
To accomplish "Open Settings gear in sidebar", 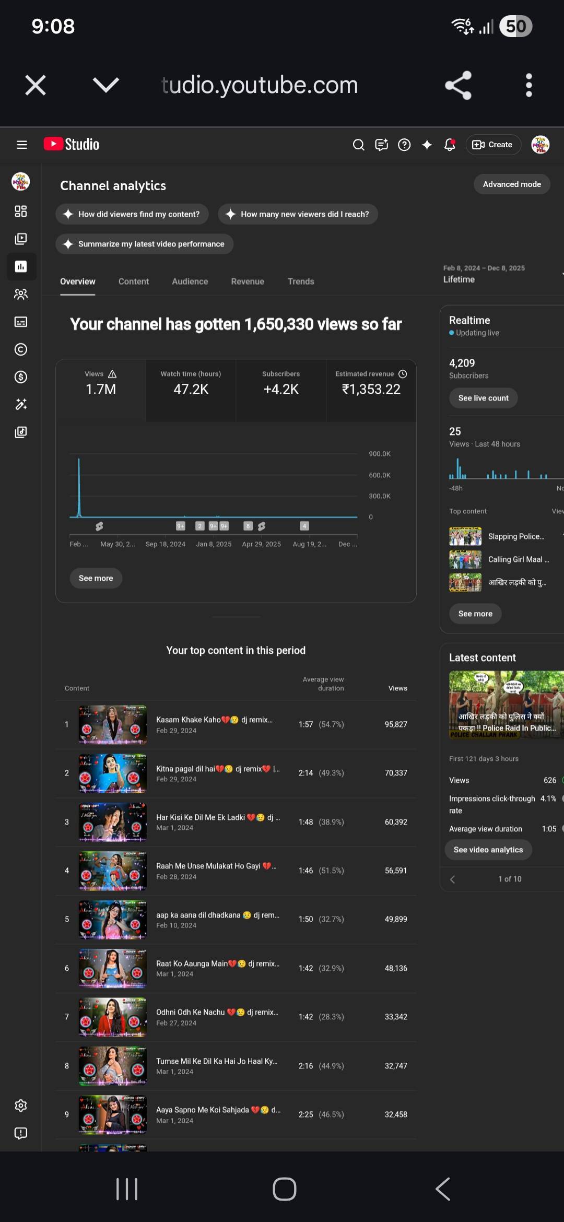I will click(x=21, y=1106).
